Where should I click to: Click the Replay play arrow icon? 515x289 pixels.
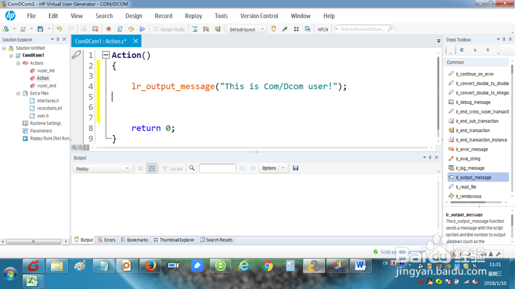(143, 29)
